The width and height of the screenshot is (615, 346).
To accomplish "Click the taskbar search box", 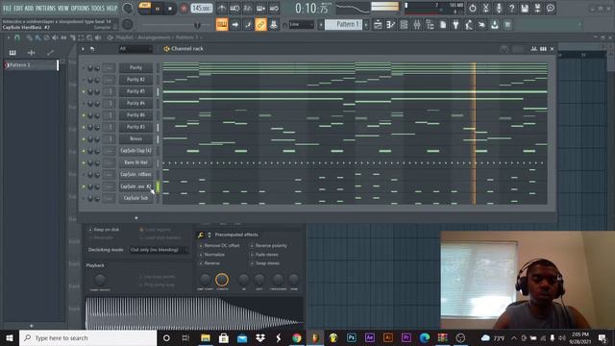I will point(87,337).
